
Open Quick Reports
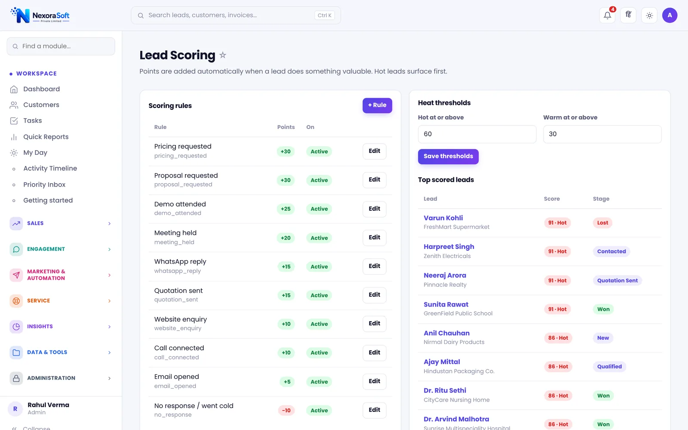click(x=61, y=137)
